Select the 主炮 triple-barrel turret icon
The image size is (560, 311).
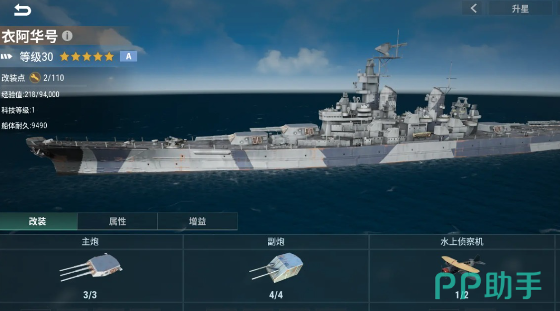click(91, 267)
